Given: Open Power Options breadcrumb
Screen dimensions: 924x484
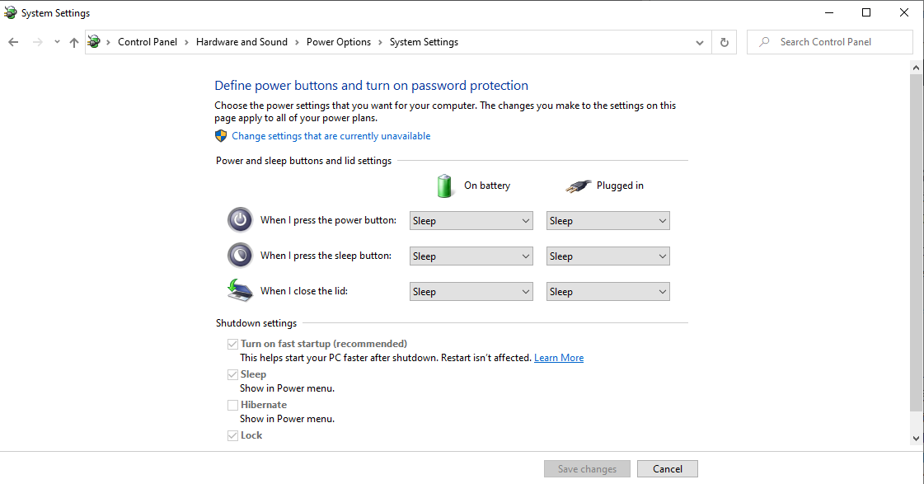Looking at the screenshot, I should (339, 42).
